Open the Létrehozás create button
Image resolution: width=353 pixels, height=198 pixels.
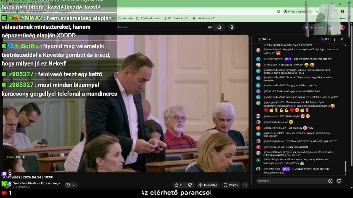coord(314,27)
